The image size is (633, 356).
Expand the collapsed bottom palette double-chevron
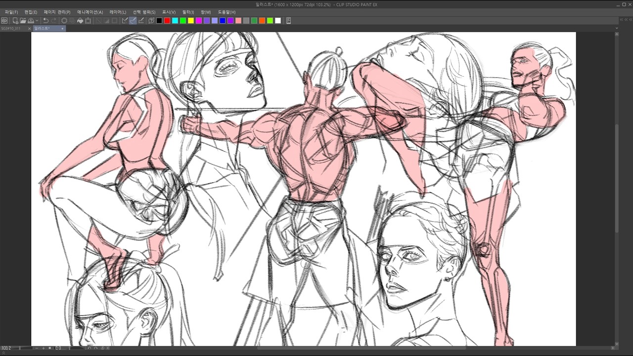[3, 353]
